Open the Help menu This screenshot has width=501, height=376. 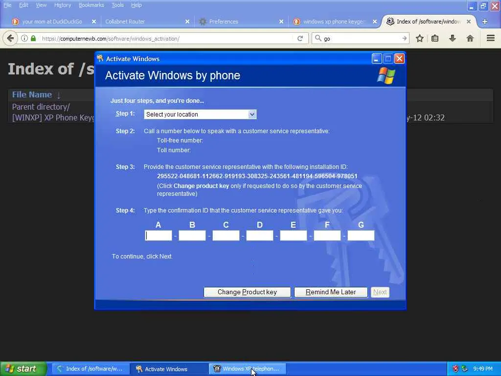point(137,5)
